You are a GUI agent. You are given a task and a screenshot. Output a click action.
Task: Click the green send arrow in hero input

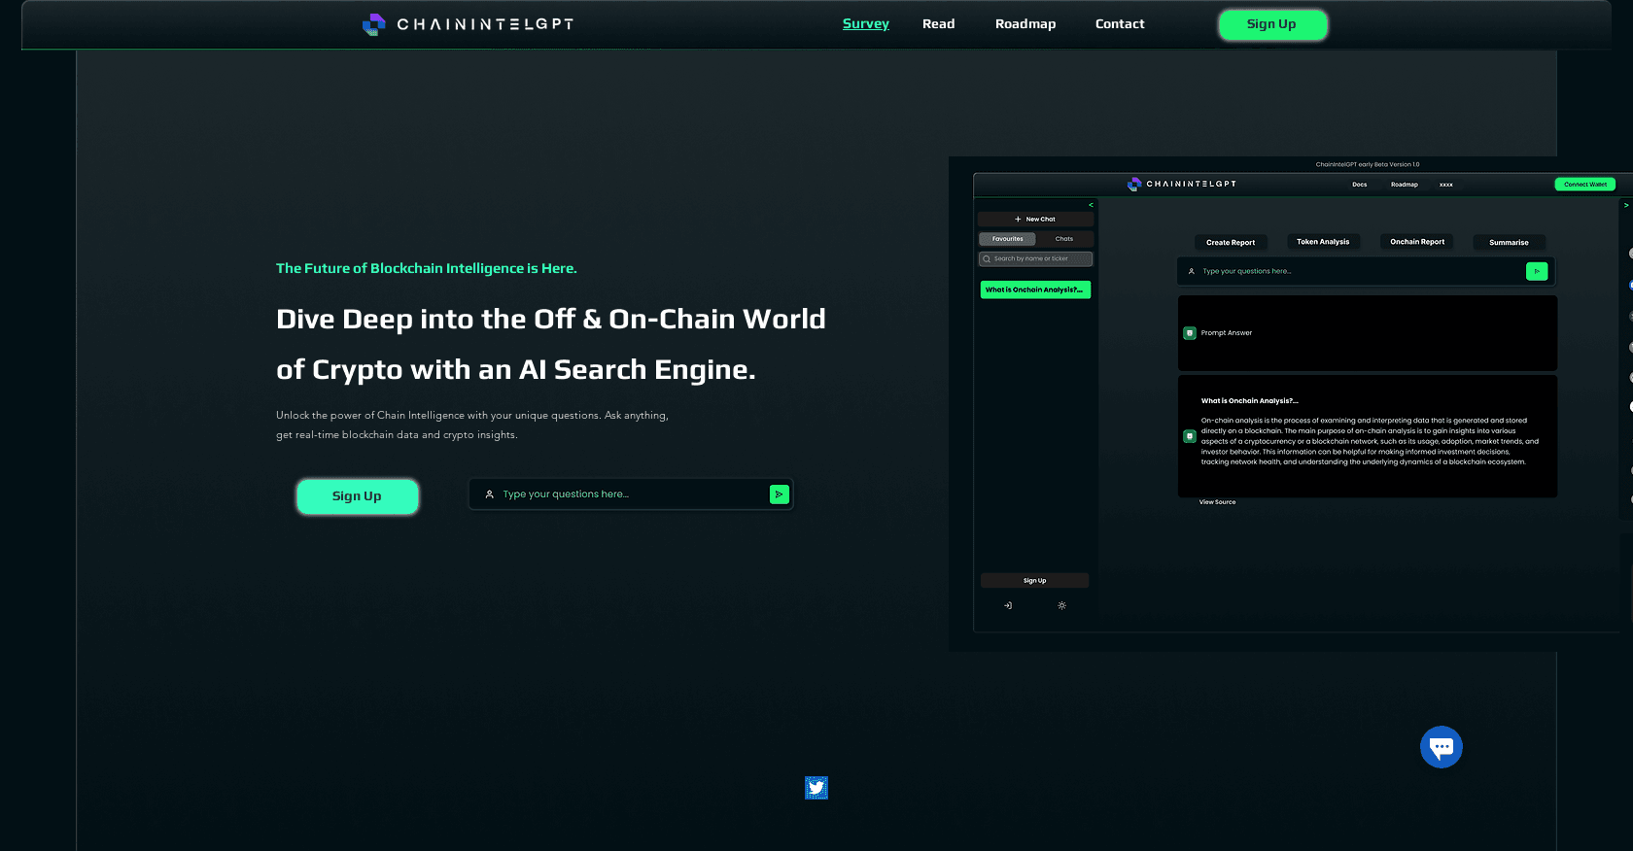coord(779,494)
